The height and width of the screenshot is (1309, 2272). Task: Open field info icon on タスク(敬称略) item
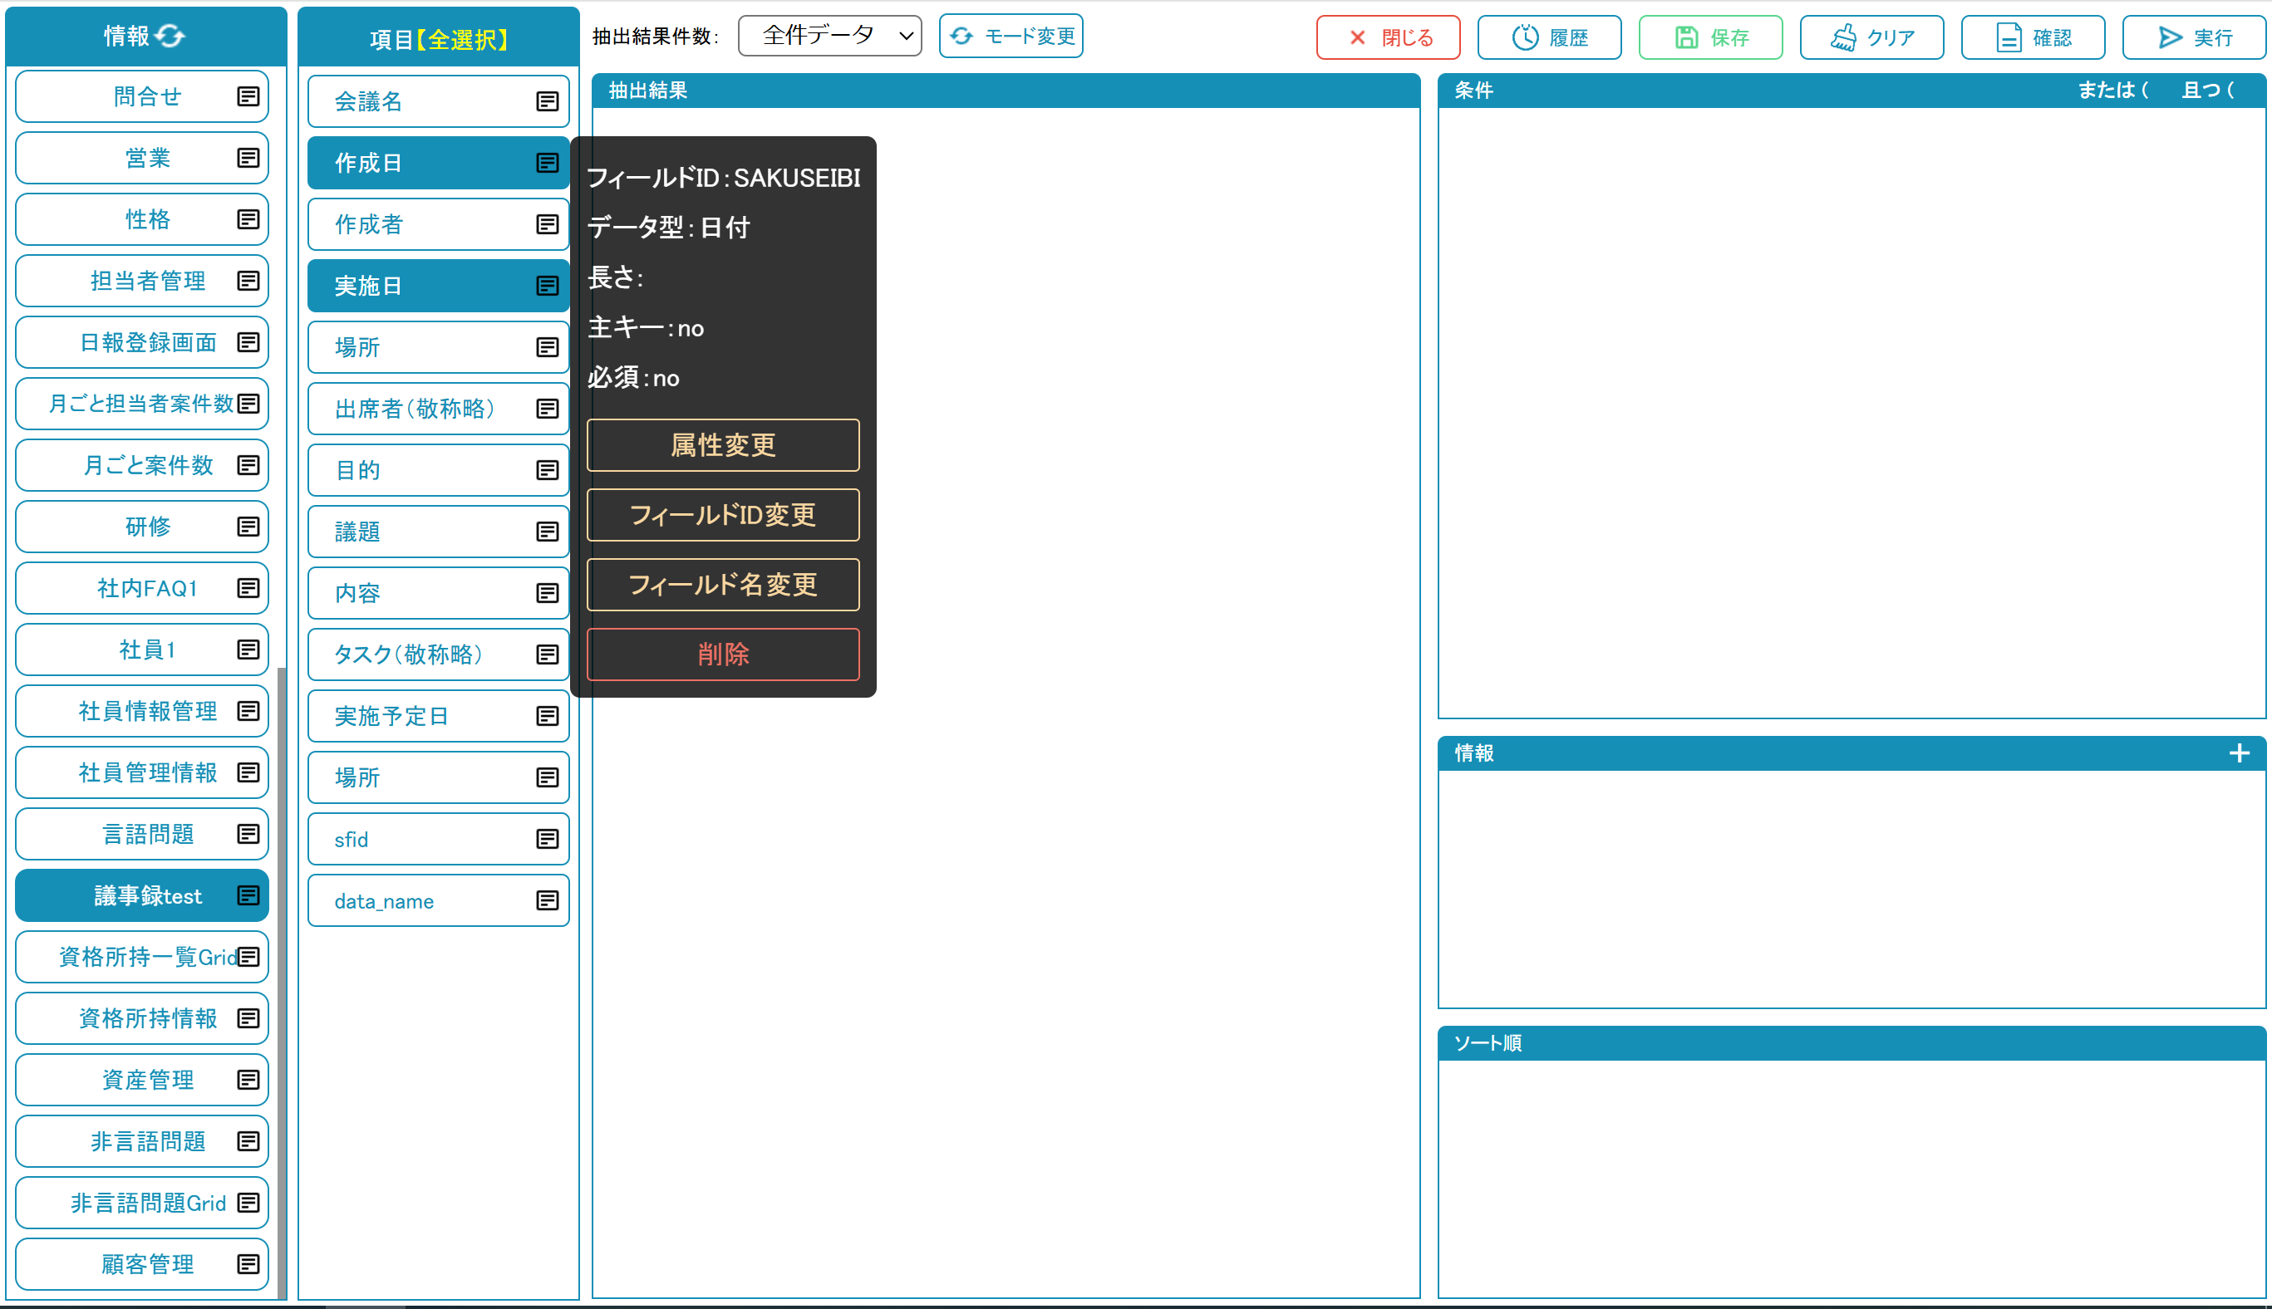548,654
